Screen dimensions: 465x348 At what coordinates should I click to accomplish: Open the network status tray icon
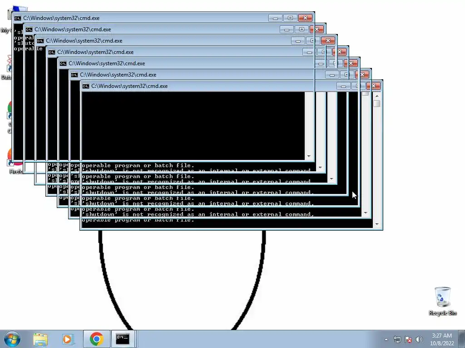coord(397,339)
